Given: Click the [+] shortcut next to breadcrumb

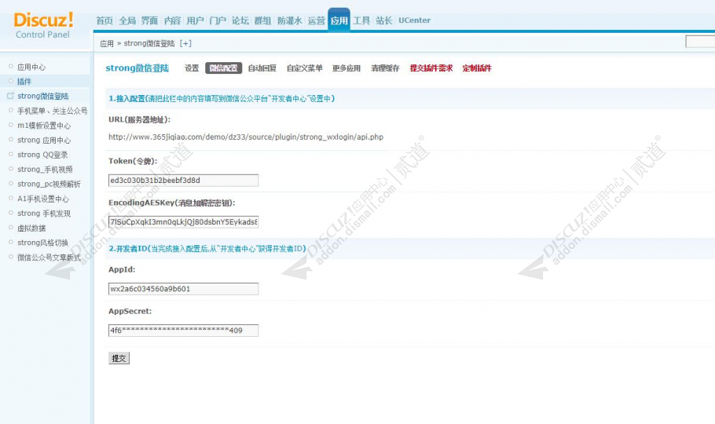Looking at the screenshot, I should (x=185, y=43).
